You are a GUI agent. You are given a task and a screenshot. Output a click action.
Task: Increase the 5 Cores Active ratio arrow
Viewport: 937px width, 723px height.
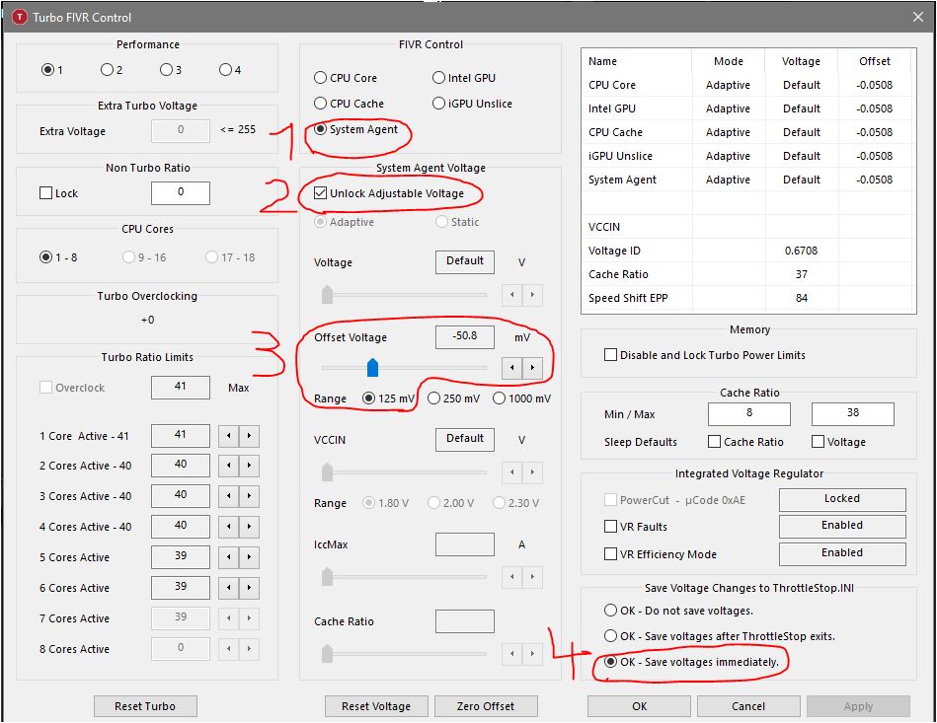click(249, 557)
